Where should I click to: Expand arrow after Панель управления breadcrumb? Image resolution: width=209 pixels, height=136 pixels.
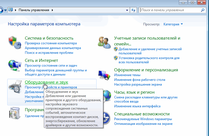tap(52, 10)
